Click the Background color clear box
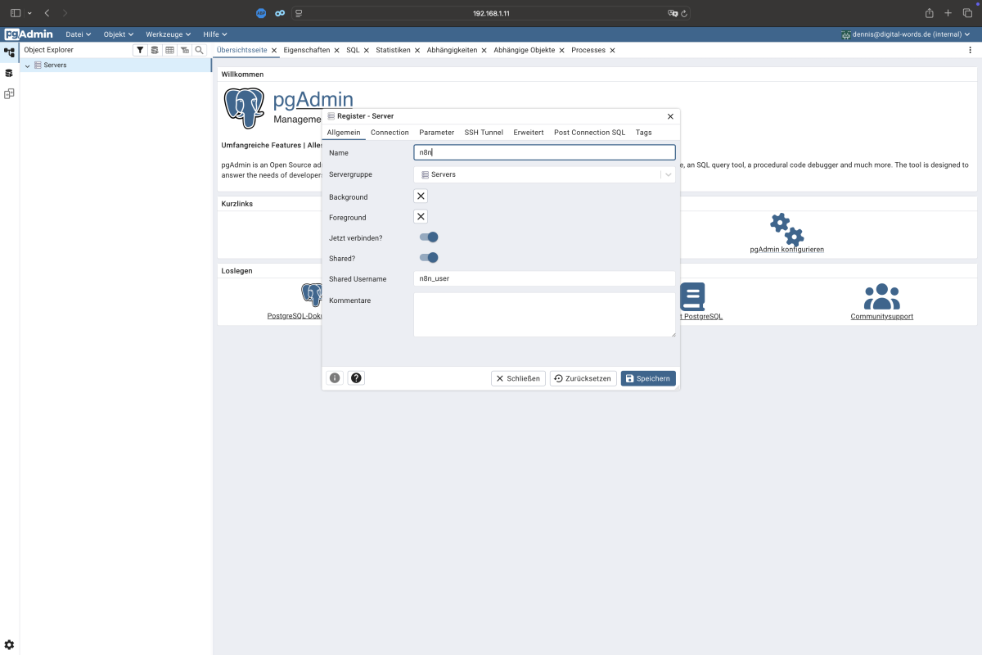982x655 pixels. (421, 196)
